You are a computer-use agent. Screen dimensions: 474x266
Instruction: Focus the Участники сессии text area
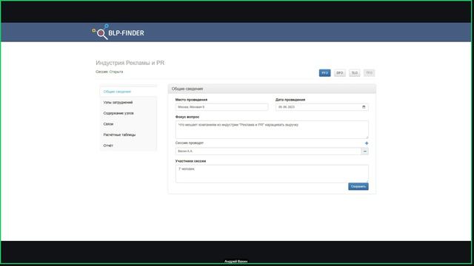(272, 174)
